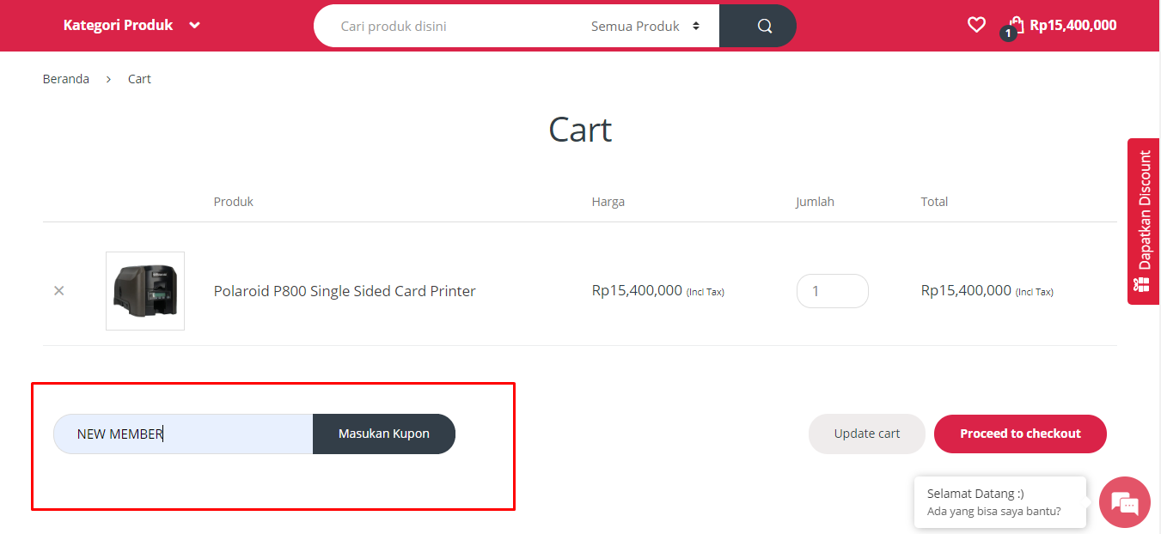Screen dimensions: 1161x534
Task: Open the Polaroid P800 Single Sided Card Printer link
Action: (345, 291)
